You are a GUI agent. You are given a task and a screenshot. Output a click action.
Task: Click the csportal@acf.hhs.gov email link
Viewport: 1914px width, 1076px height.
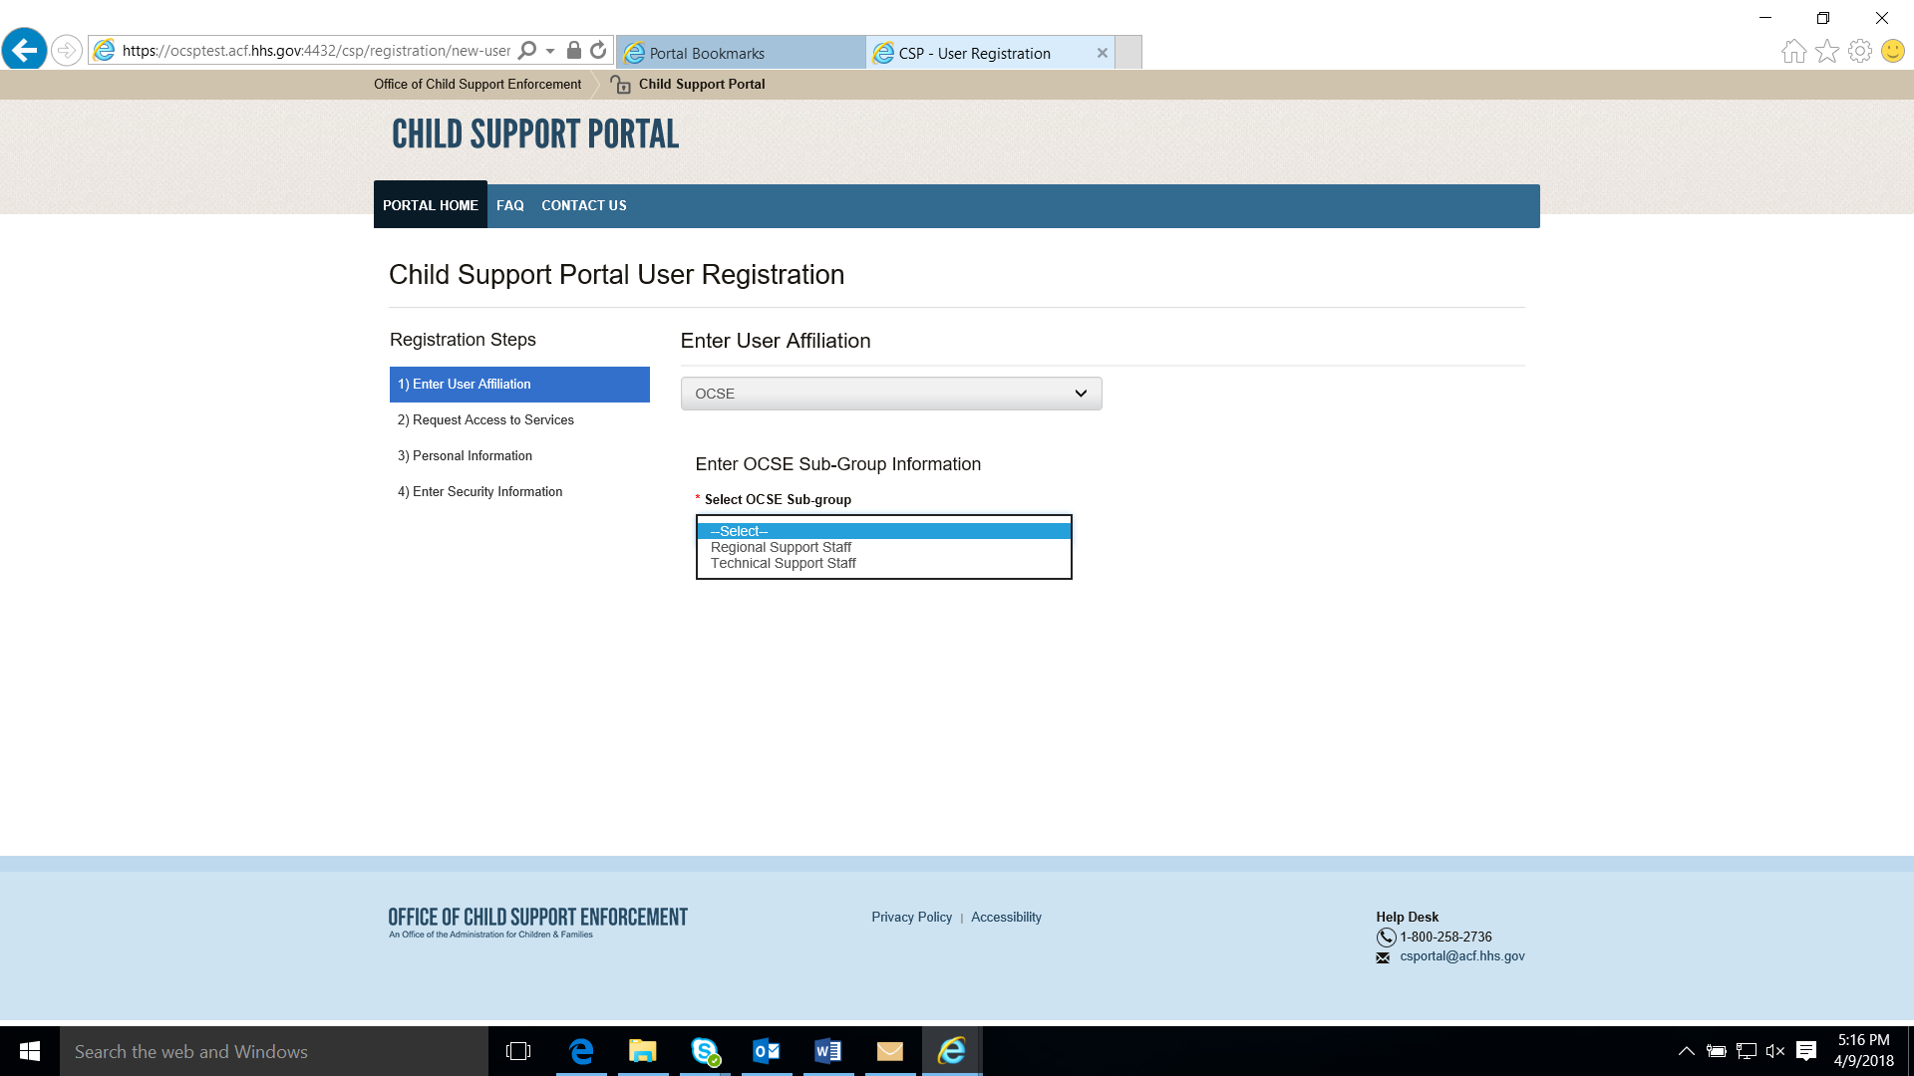(x=1461, y=955)
